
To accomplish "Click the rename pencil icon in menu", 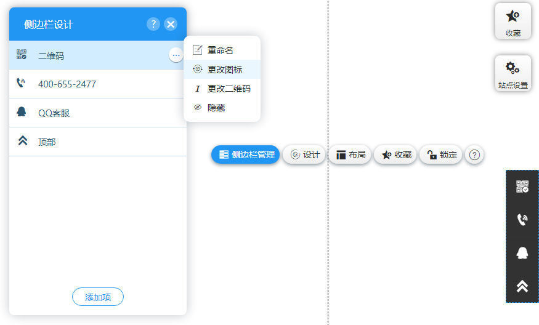I will 198,50.
